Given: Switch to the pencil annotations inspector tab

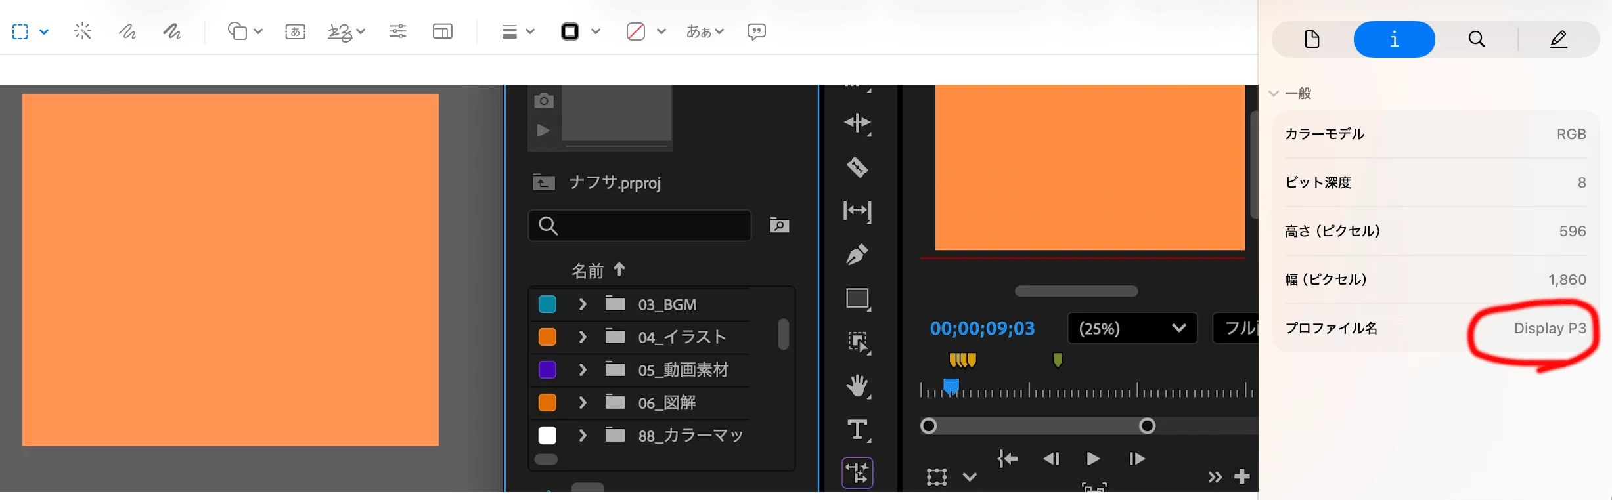Looking at the screenshot, I should tap(1559, 39).
